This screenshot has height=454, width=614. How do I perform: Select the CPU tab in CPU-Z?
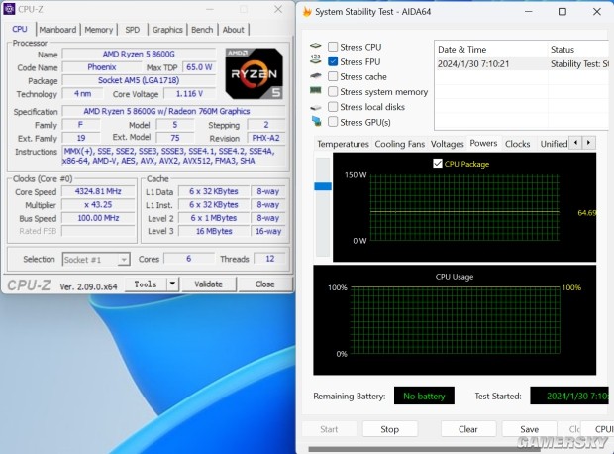[20, 29]
